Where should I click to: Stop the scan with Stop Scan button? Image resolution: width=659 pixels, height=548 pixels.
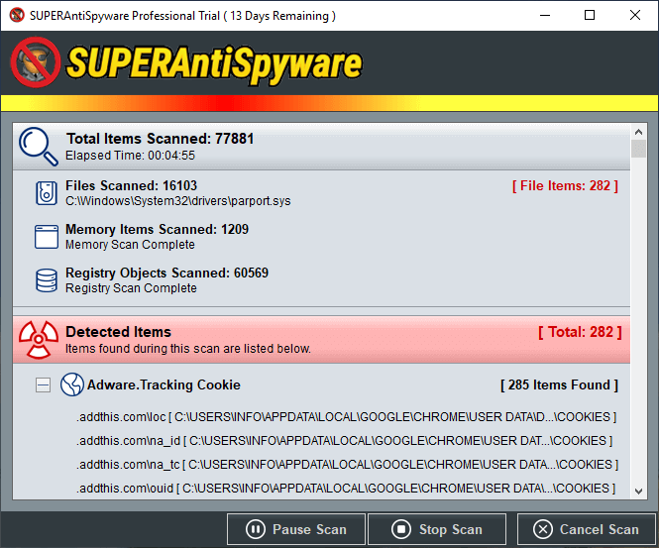pos(437,529)
